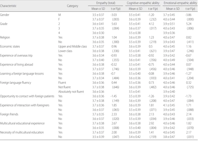The width and height of the screenshot is (198, 142).
Task: Select the p value '(.084)'
Action: click(190, 101)
